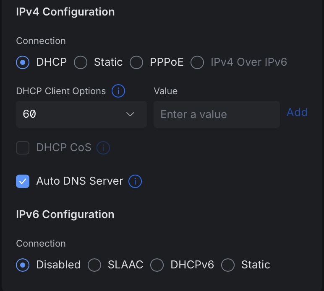
Task: Choose Static IPv4 connection type
Action: tap(81, 62)
